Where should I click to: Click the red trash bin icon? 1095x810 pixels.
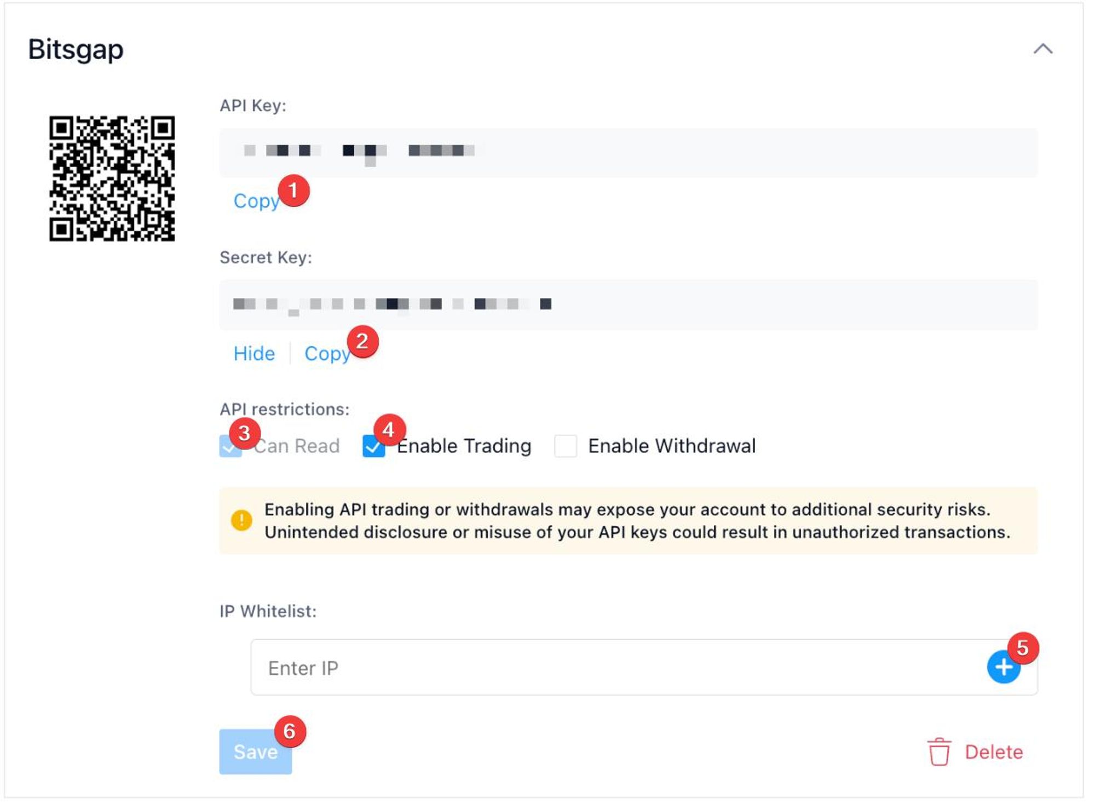[939, 752]
